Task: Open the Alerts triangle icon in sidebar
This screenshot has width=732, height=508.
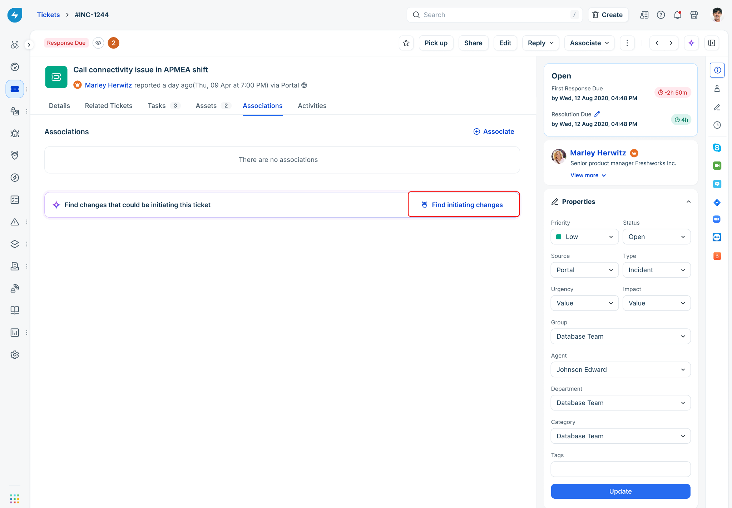Action: point(15,222)
